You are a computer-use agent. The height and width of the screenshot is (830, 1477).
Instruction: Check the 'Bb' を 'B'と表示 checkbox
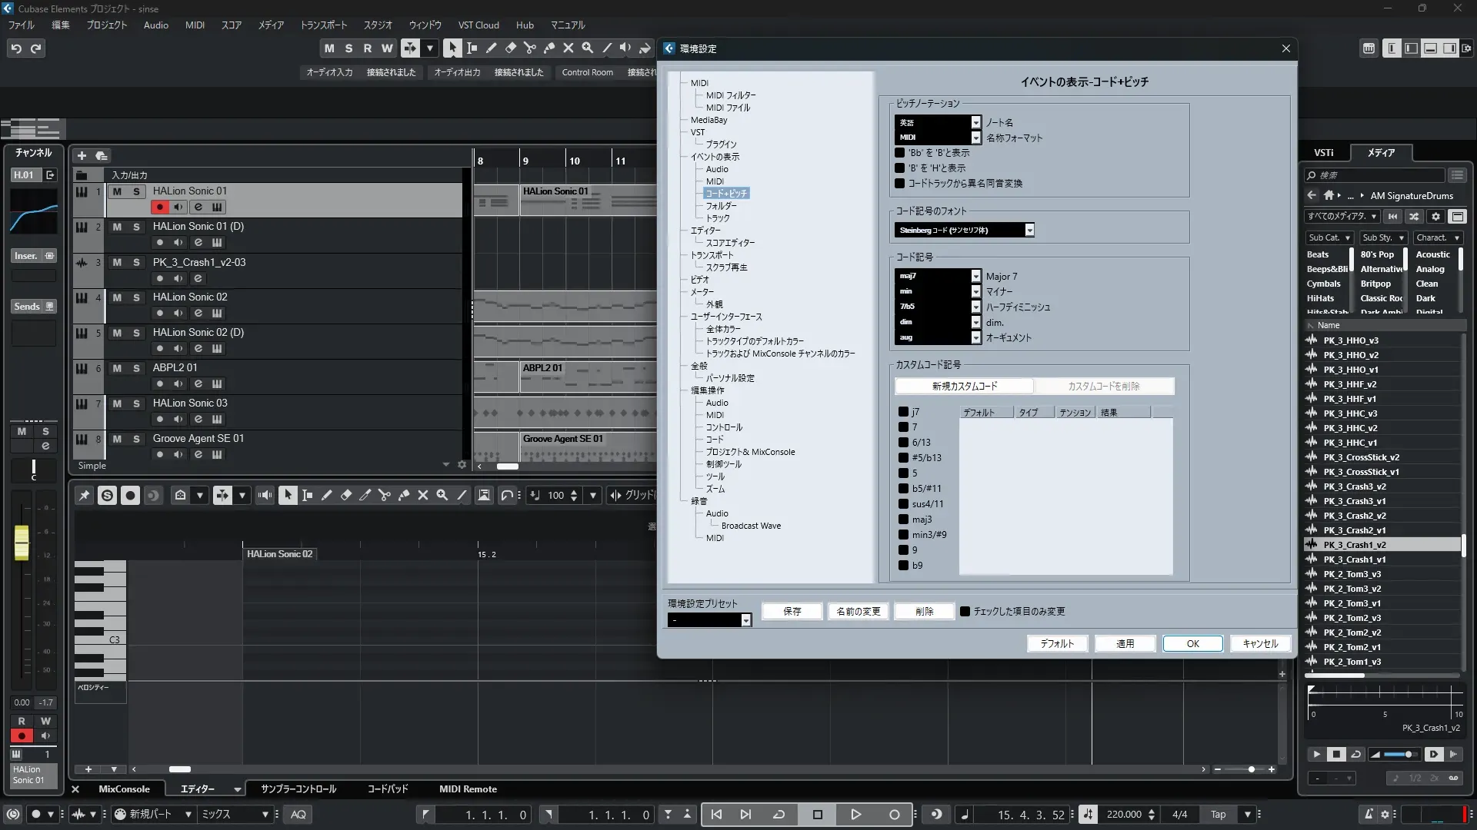point(899,153)
